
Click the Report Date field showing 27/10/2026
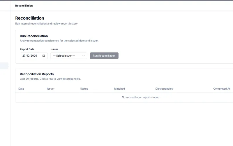click(x=34, y=56)
